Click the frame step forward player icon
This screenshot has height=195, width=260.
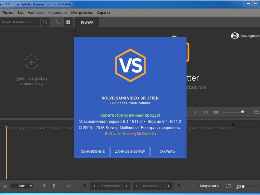194,112
